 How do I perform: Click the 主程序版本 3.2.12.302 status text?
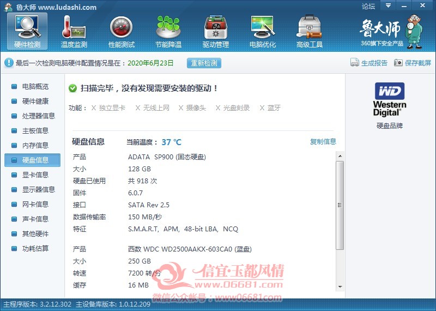pos(38,304)
